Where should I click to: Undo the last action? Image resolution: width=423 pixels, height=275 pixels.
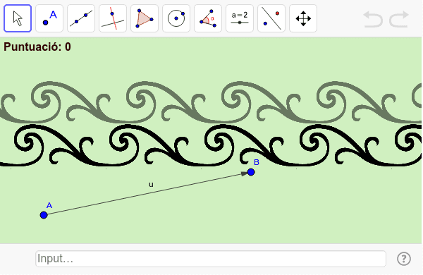pos(373,19)
